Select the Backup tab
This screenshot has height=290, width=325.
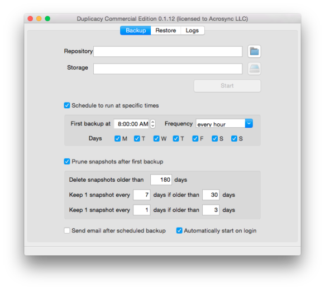[136, 31]
